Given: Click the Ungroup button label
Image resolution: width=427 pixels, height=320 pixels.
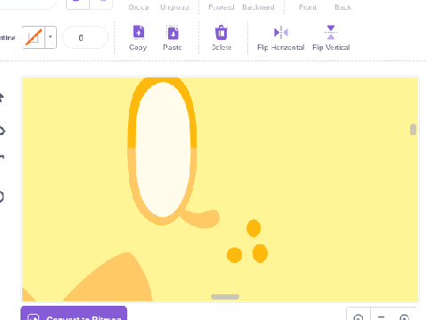Looking at the screenshot, I should (x=174, y=7).
